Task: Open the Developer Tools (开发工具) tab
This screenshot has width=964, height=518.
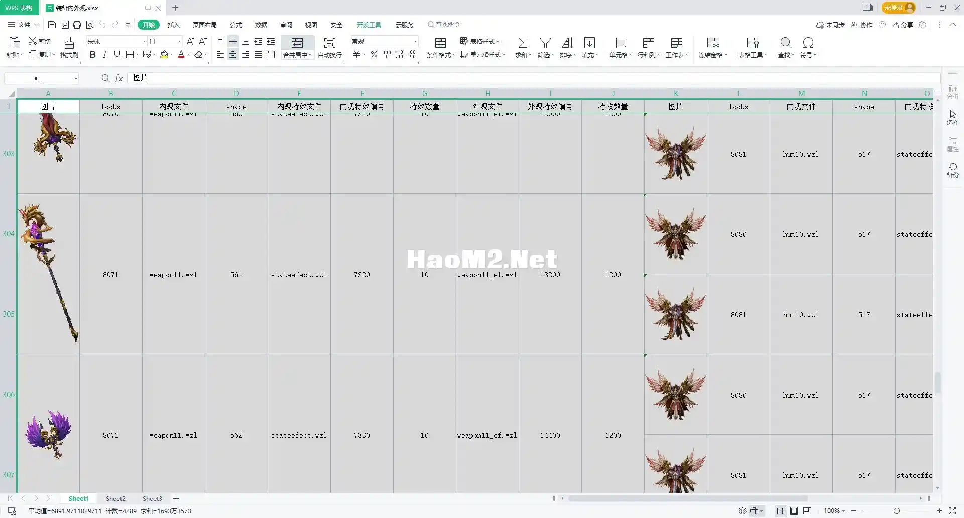Action: click(369, 25)
